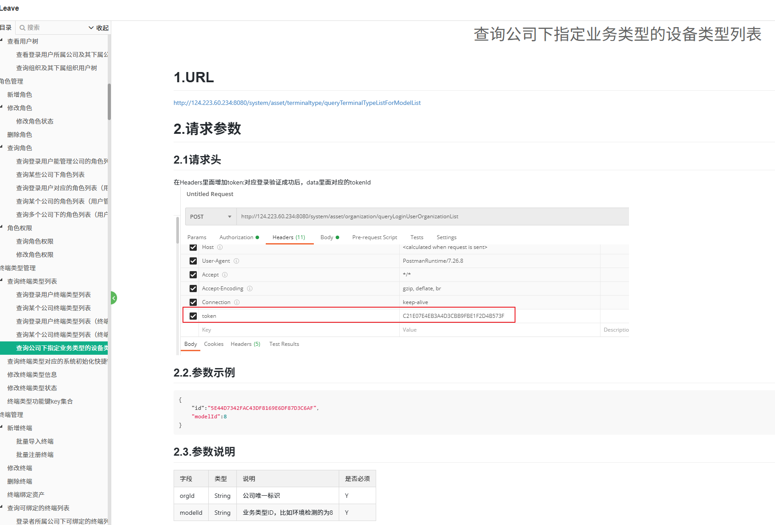Click the green sidebar collapse handle
This screenshot has height=525, width=775.
point(114,297)
